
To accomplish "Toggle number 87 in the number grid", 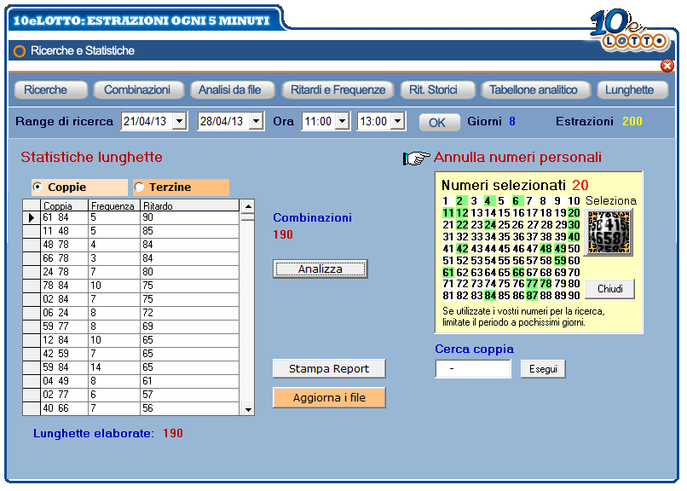I will click(x=532, y=296).
